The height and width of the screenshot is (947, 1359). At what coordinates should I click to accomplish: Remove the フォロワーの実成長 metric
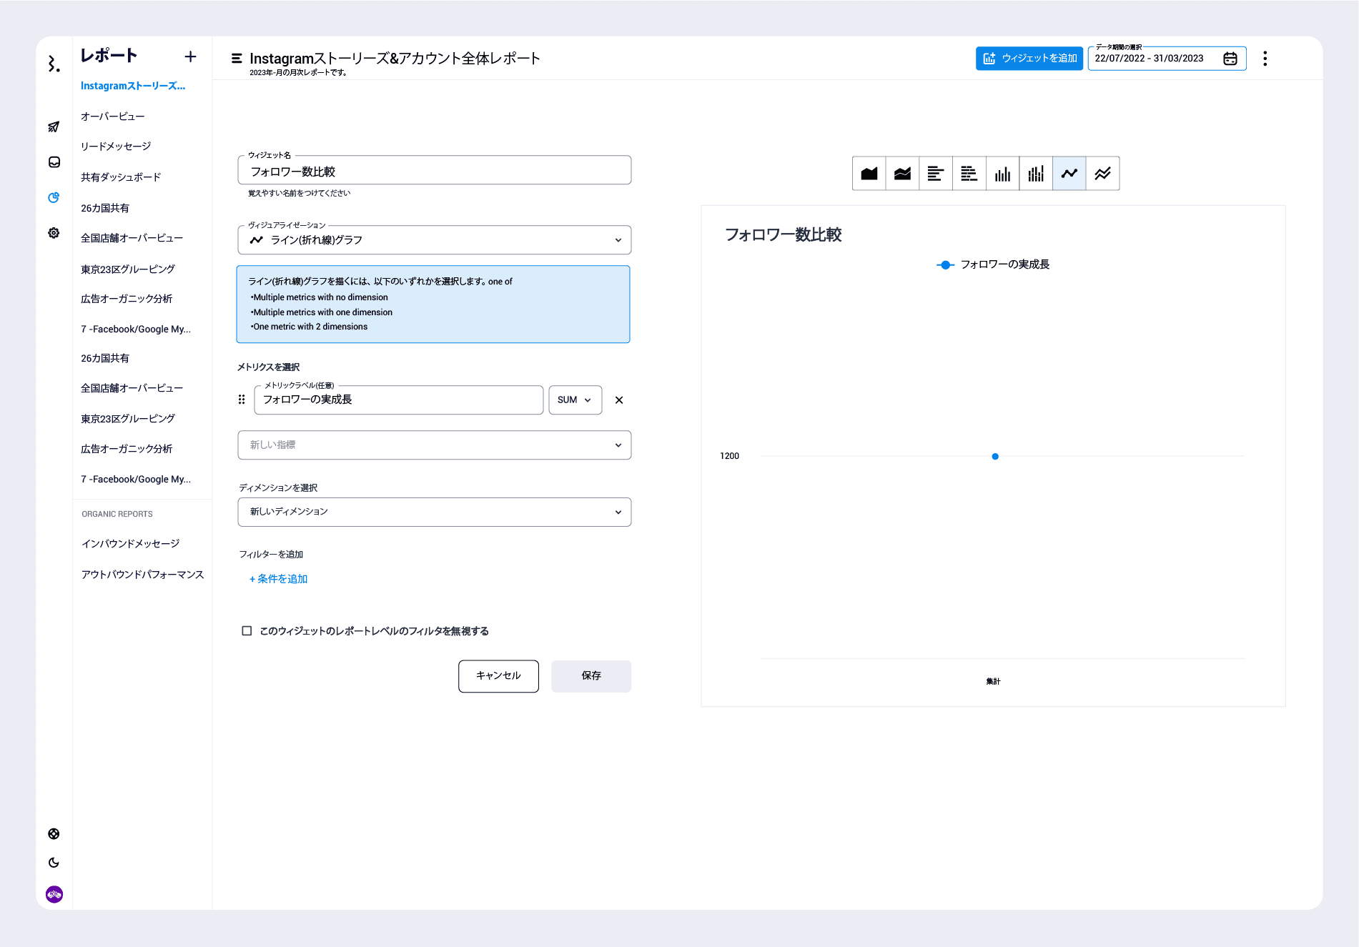point(619,400)
